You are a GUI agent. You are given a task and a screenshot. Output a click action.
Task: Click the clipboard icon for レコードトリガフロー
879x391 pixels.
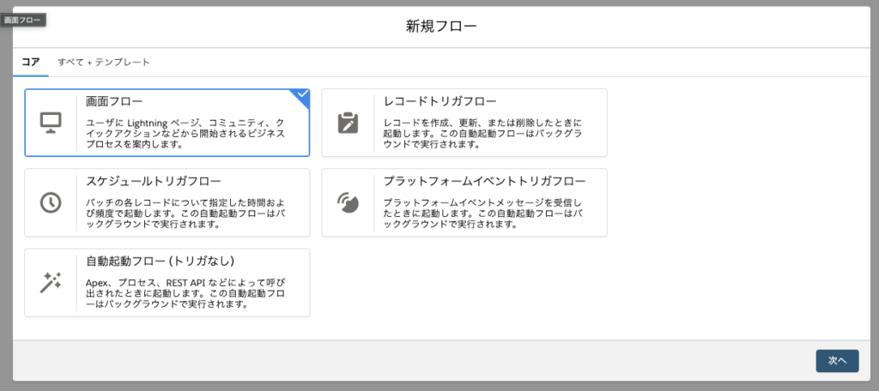(348, 123)
